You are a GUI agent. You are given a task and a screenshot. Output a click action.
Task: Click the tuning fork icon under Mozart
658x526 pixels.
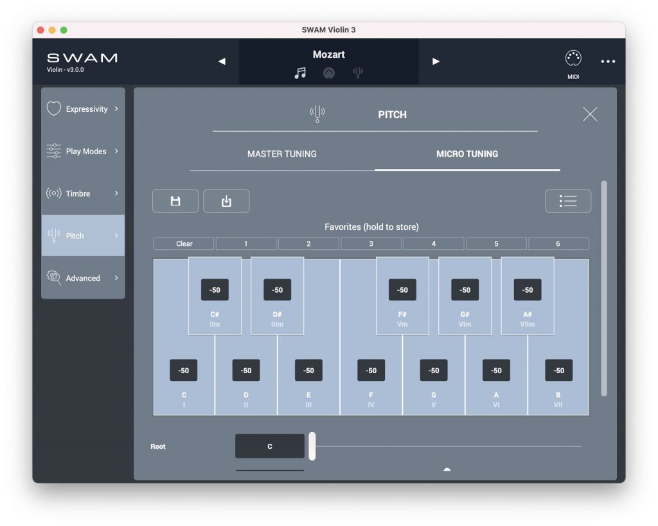pos(358,73)
